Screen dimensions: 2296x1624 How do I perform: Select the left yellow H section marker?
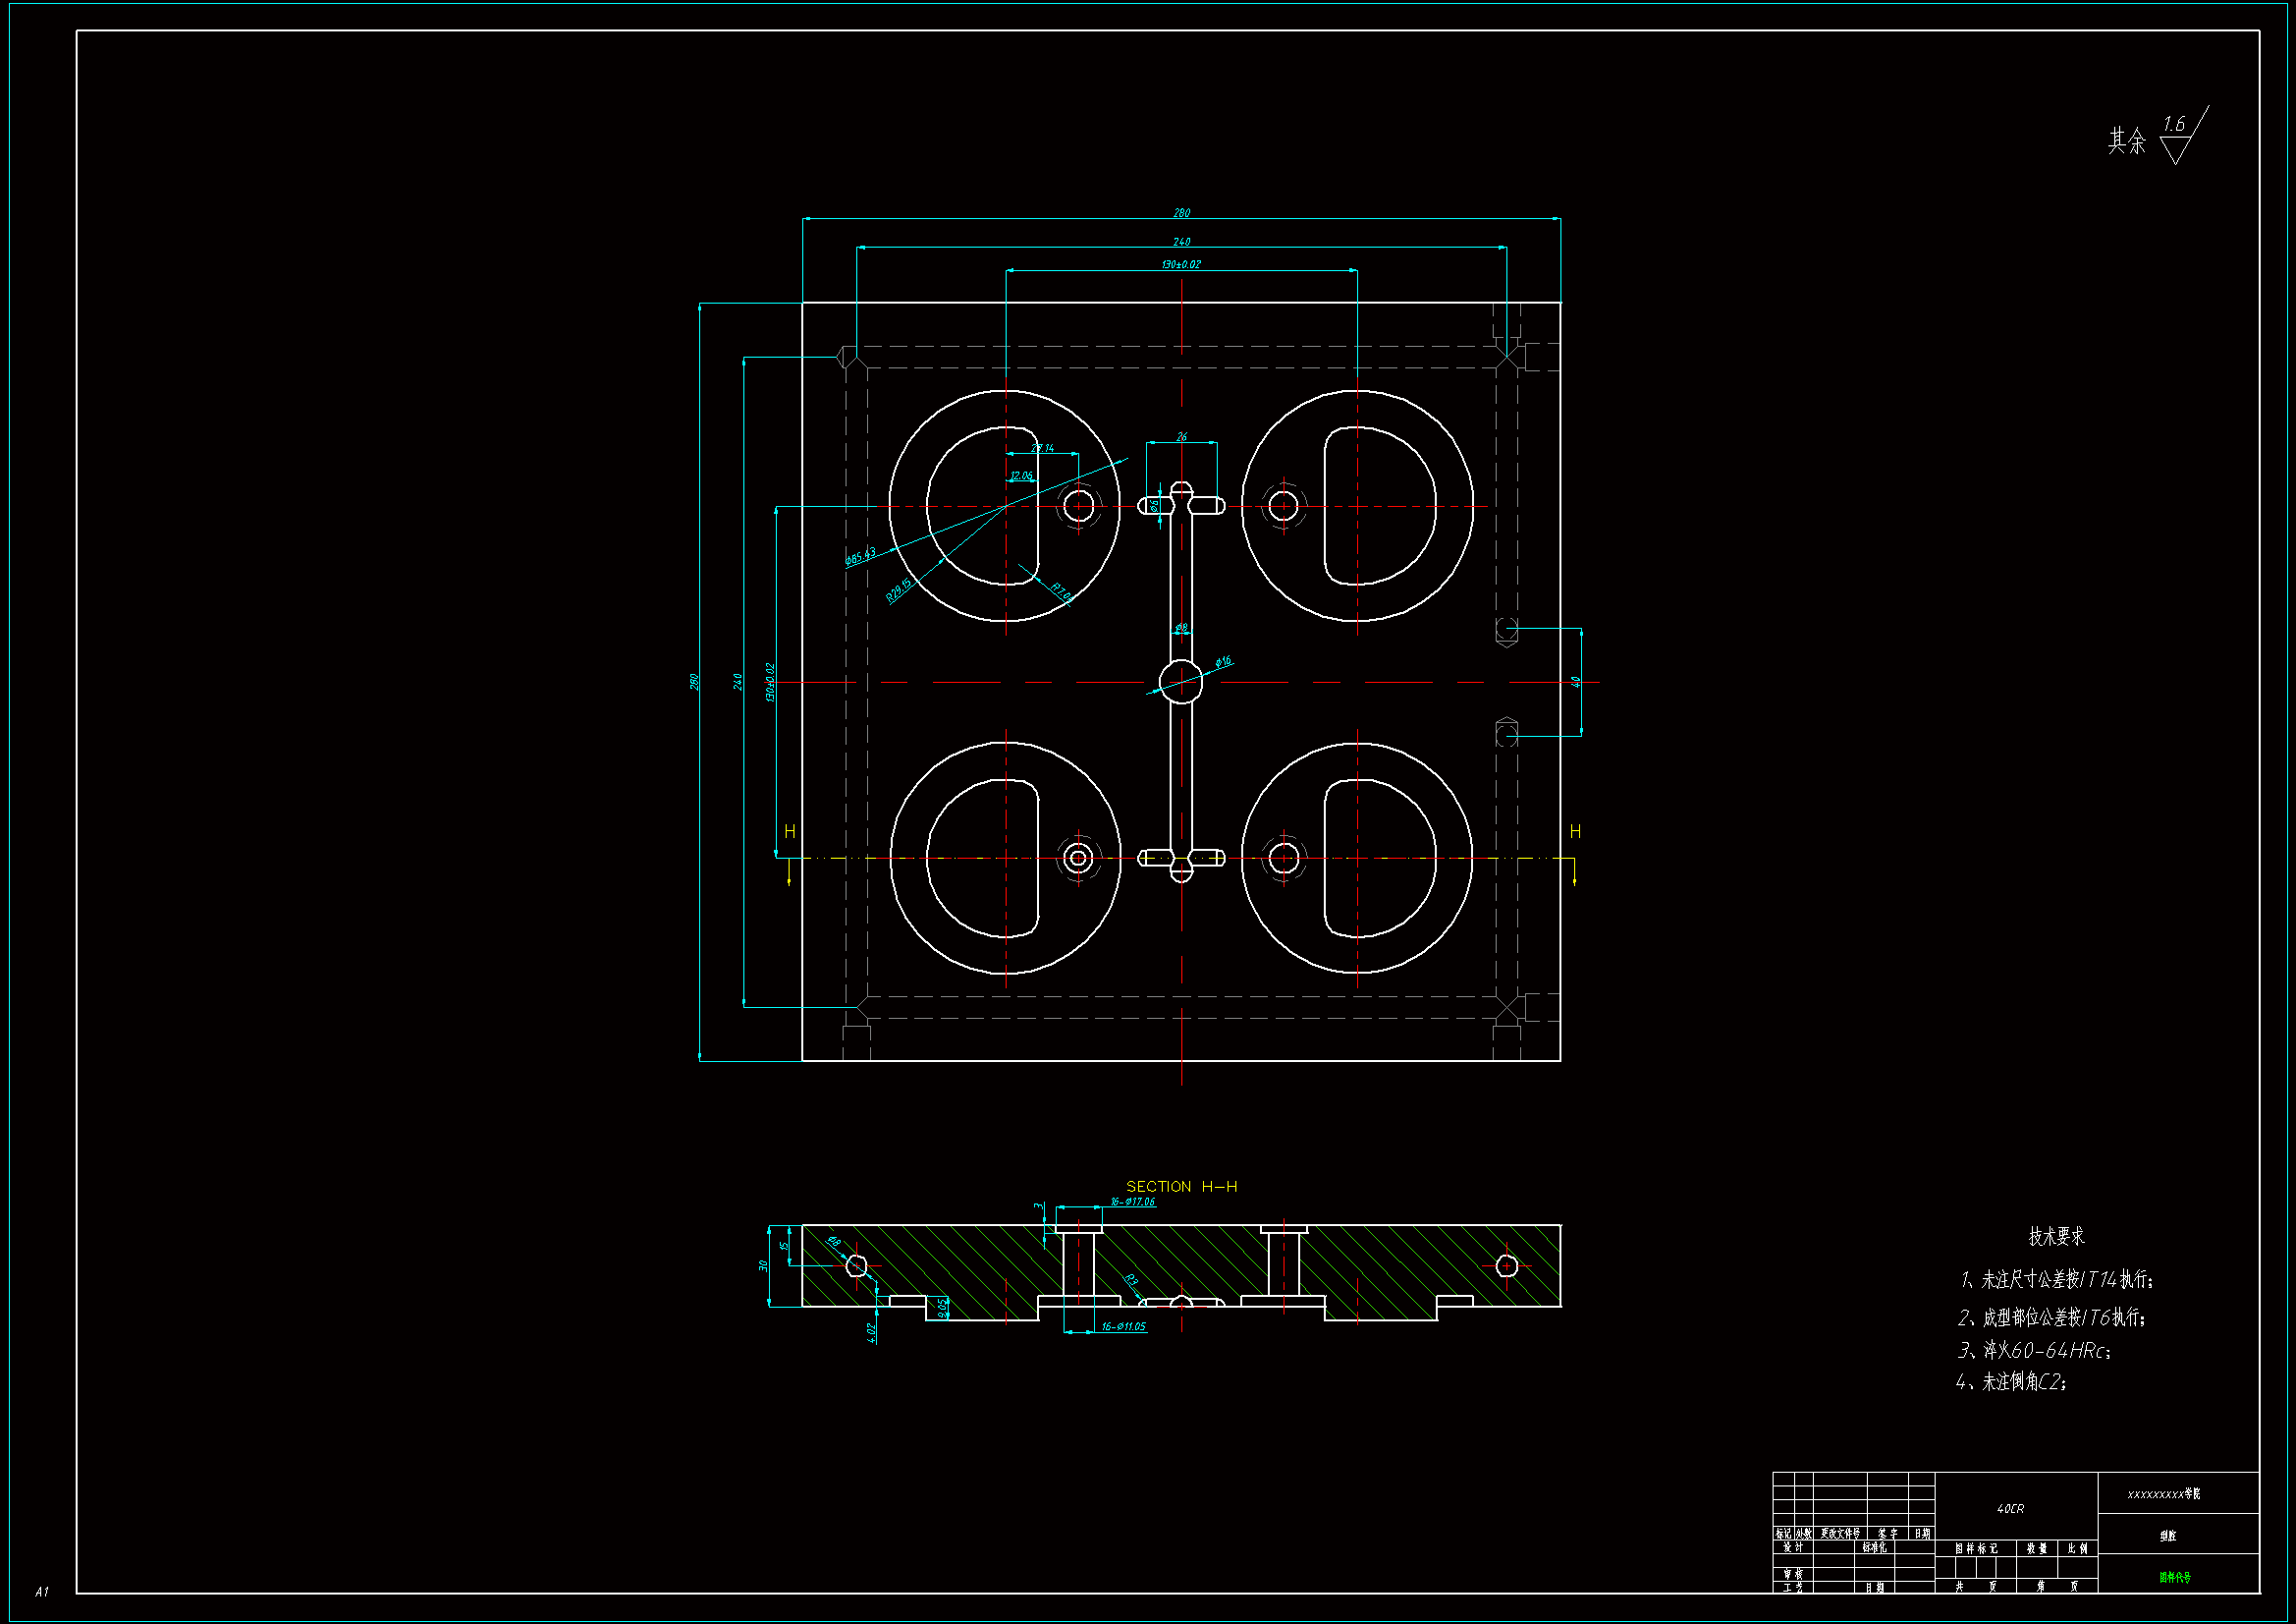[x=790, y=831]
